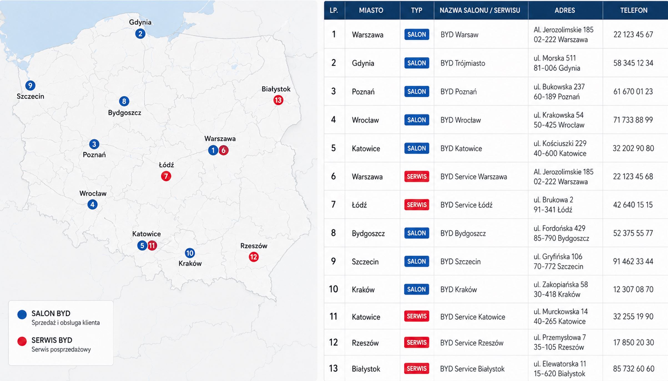Viewport: 668px width, 381px height.
Task: Click red marker 13 at Białystok
Action: (x=278, y=100)
